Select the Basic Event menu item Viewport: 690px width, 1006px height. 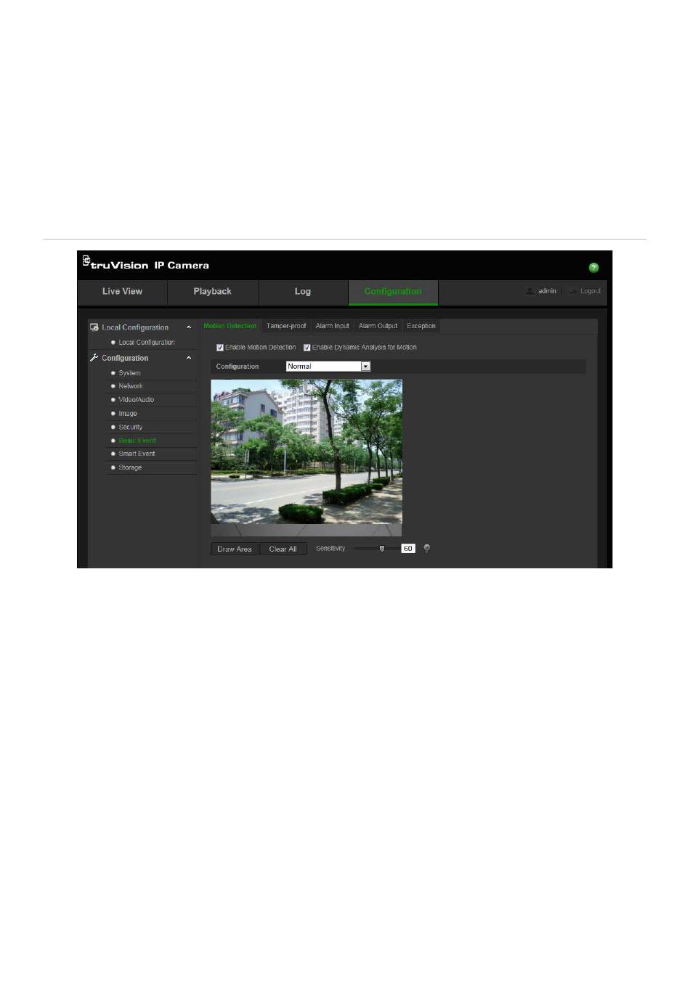[137, 441]
